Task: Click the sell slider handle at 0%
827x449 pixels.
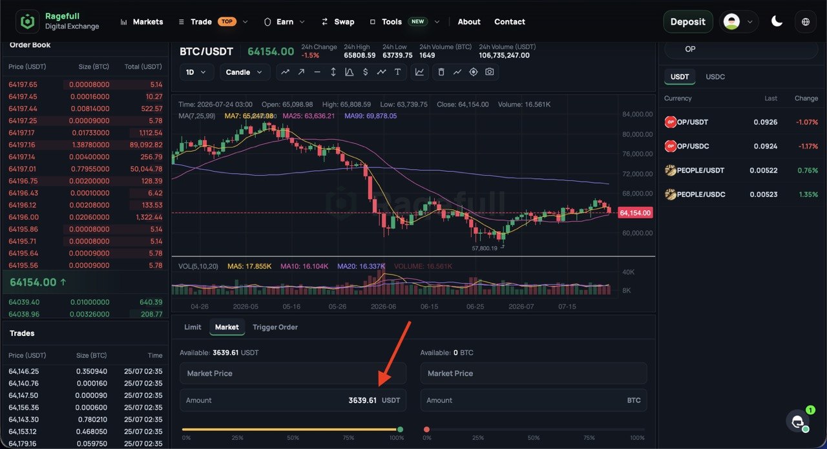Action: (x=426, y=429)
